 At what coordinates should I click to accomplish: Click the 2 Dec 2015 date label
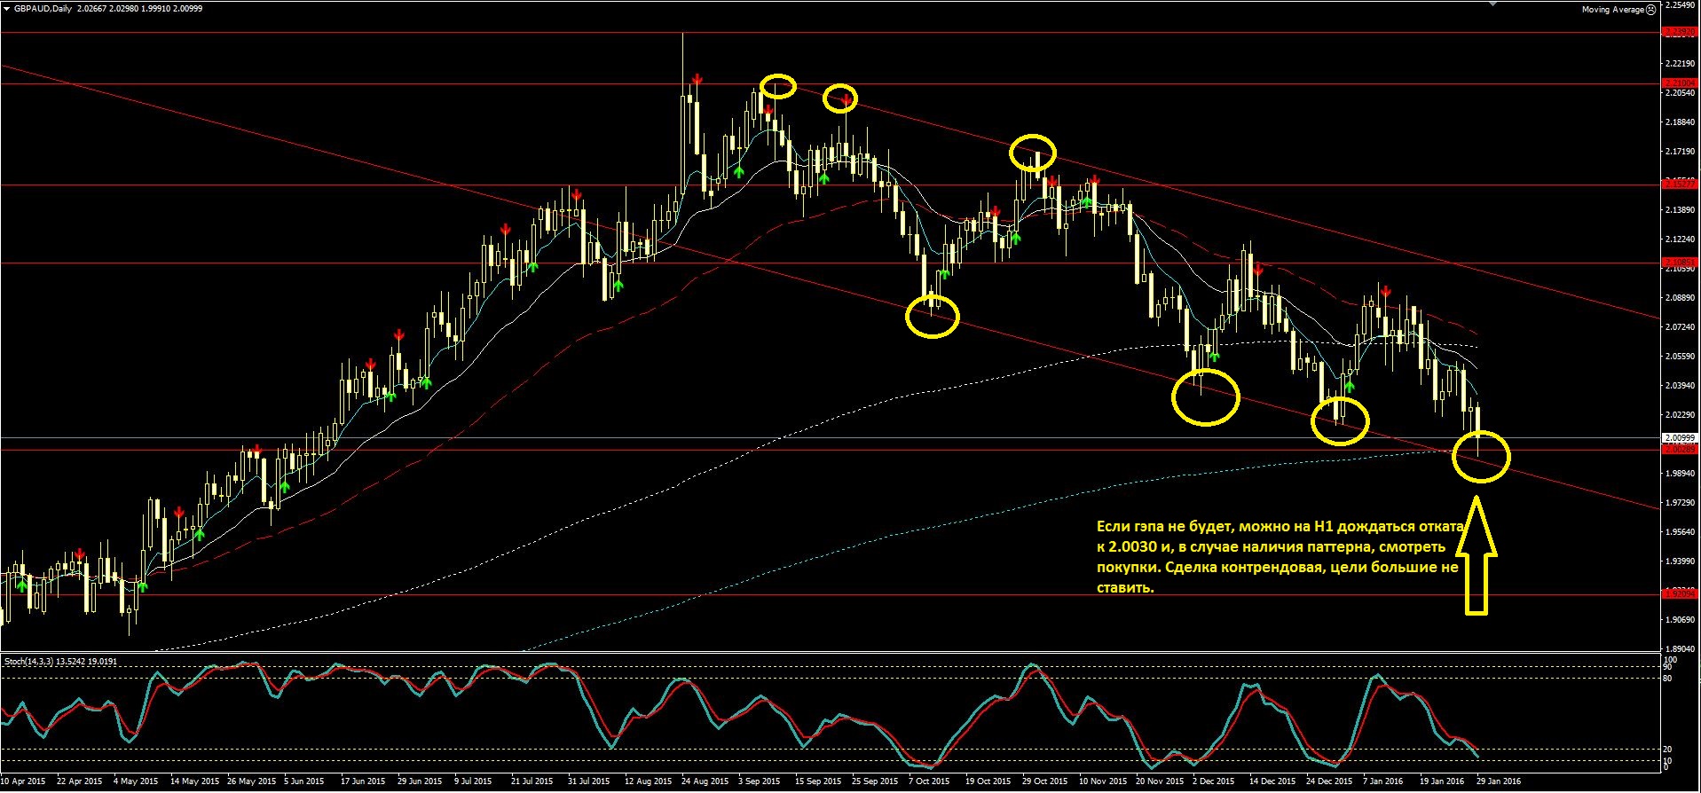tap(1213, 781)
